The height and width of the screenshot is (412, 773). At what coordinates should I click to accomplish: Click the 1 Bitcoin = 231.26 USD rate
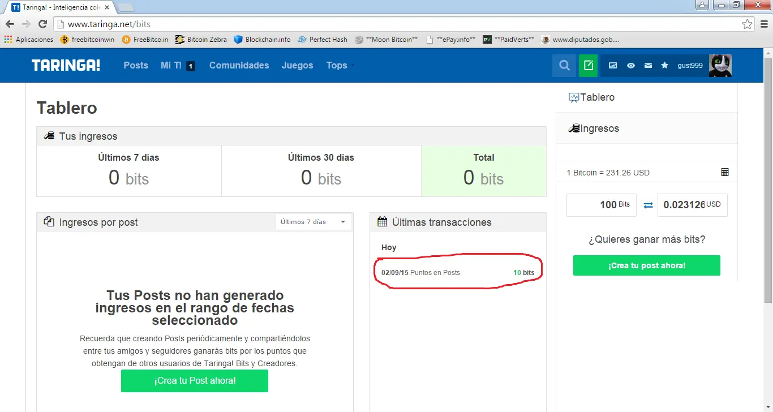[608, 173]
